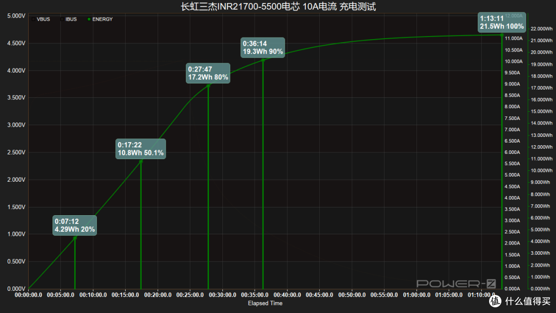Click the 0:07:12 4.29Wh 20% data label

(x=75, y=225)
